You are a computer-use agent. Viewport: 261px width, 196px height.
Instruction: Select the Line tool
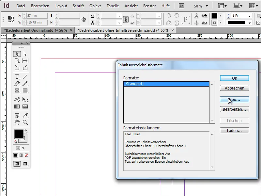25,77
